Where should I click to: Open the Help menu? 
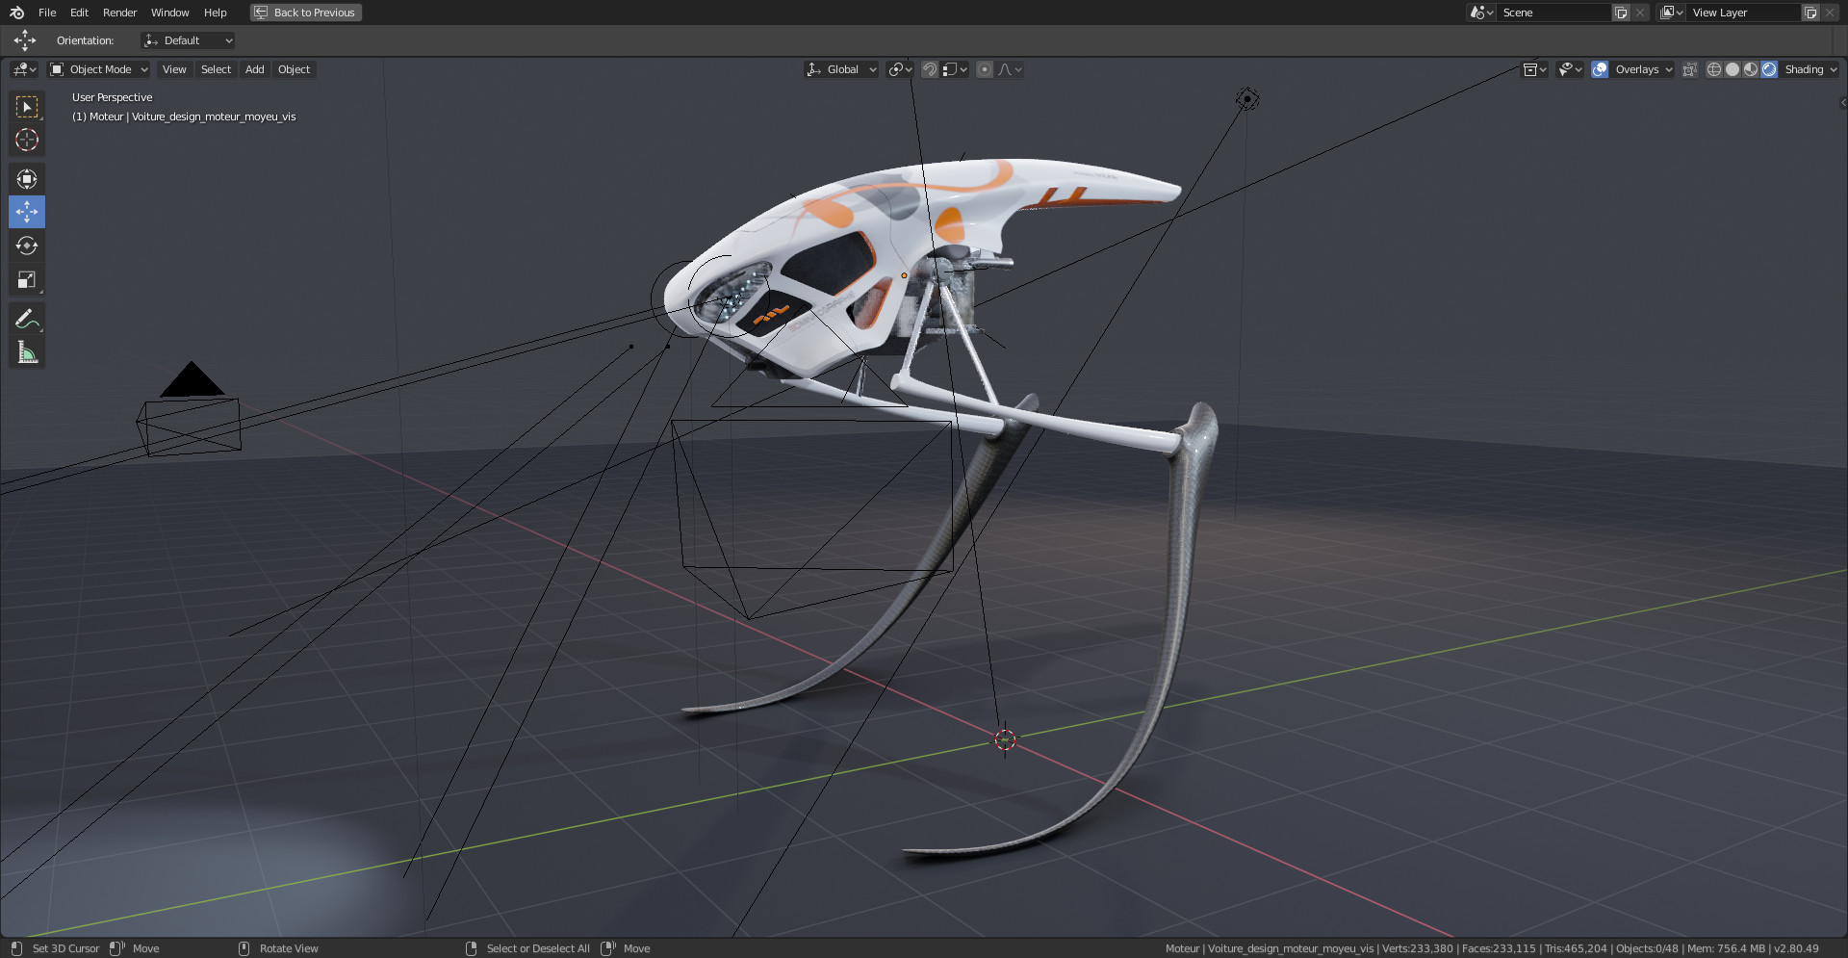(x=216, y=13)
